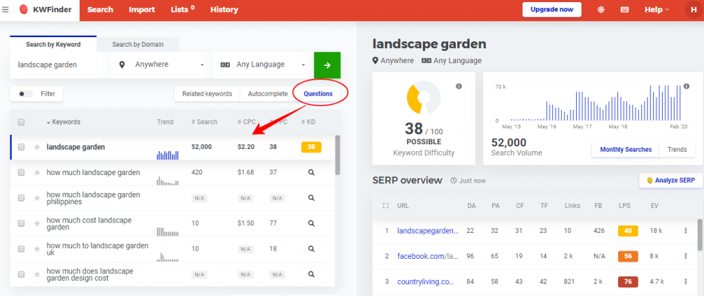Click the green search arrow button

point(327,65)
